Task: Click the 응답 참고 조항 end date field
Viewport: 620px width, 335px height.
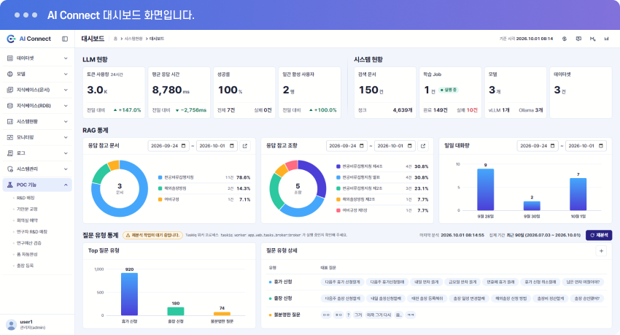Action: pyautogui.click(x=394, y=146)
